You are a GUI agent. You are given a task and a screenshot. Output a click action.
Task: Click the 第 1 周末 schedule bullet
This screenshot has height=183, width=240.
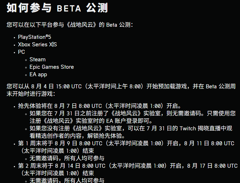tap(126, 147)
